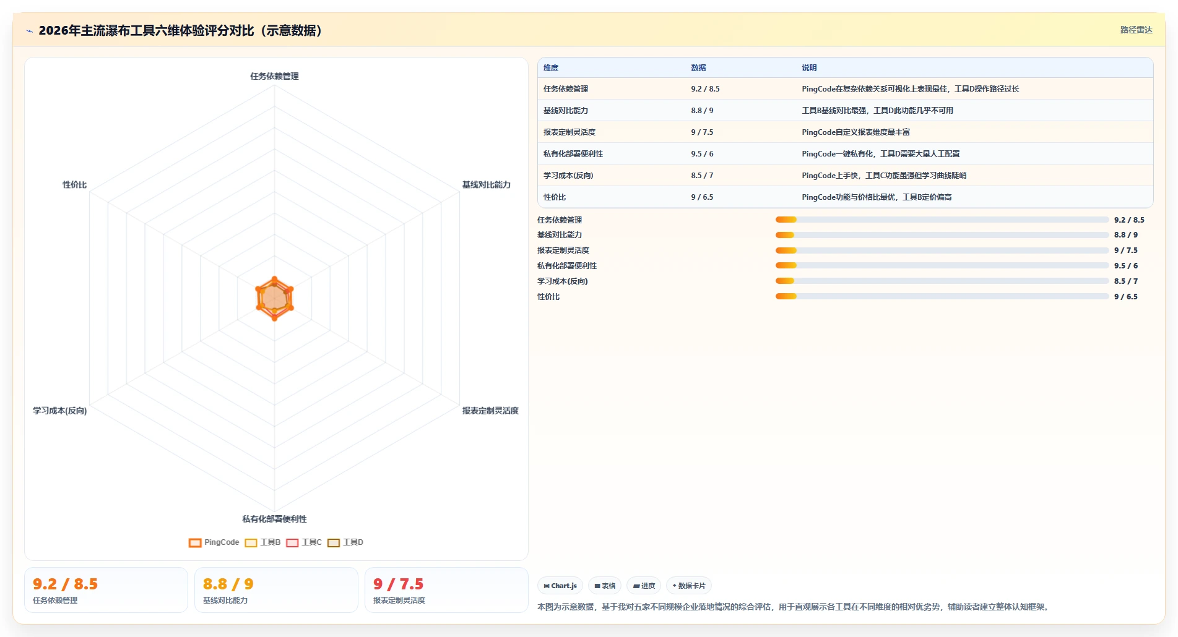This screenshot has width=1178, height=637.
Task: Click the 任务依赖管理 progress bar
Action: click(942, 220)
